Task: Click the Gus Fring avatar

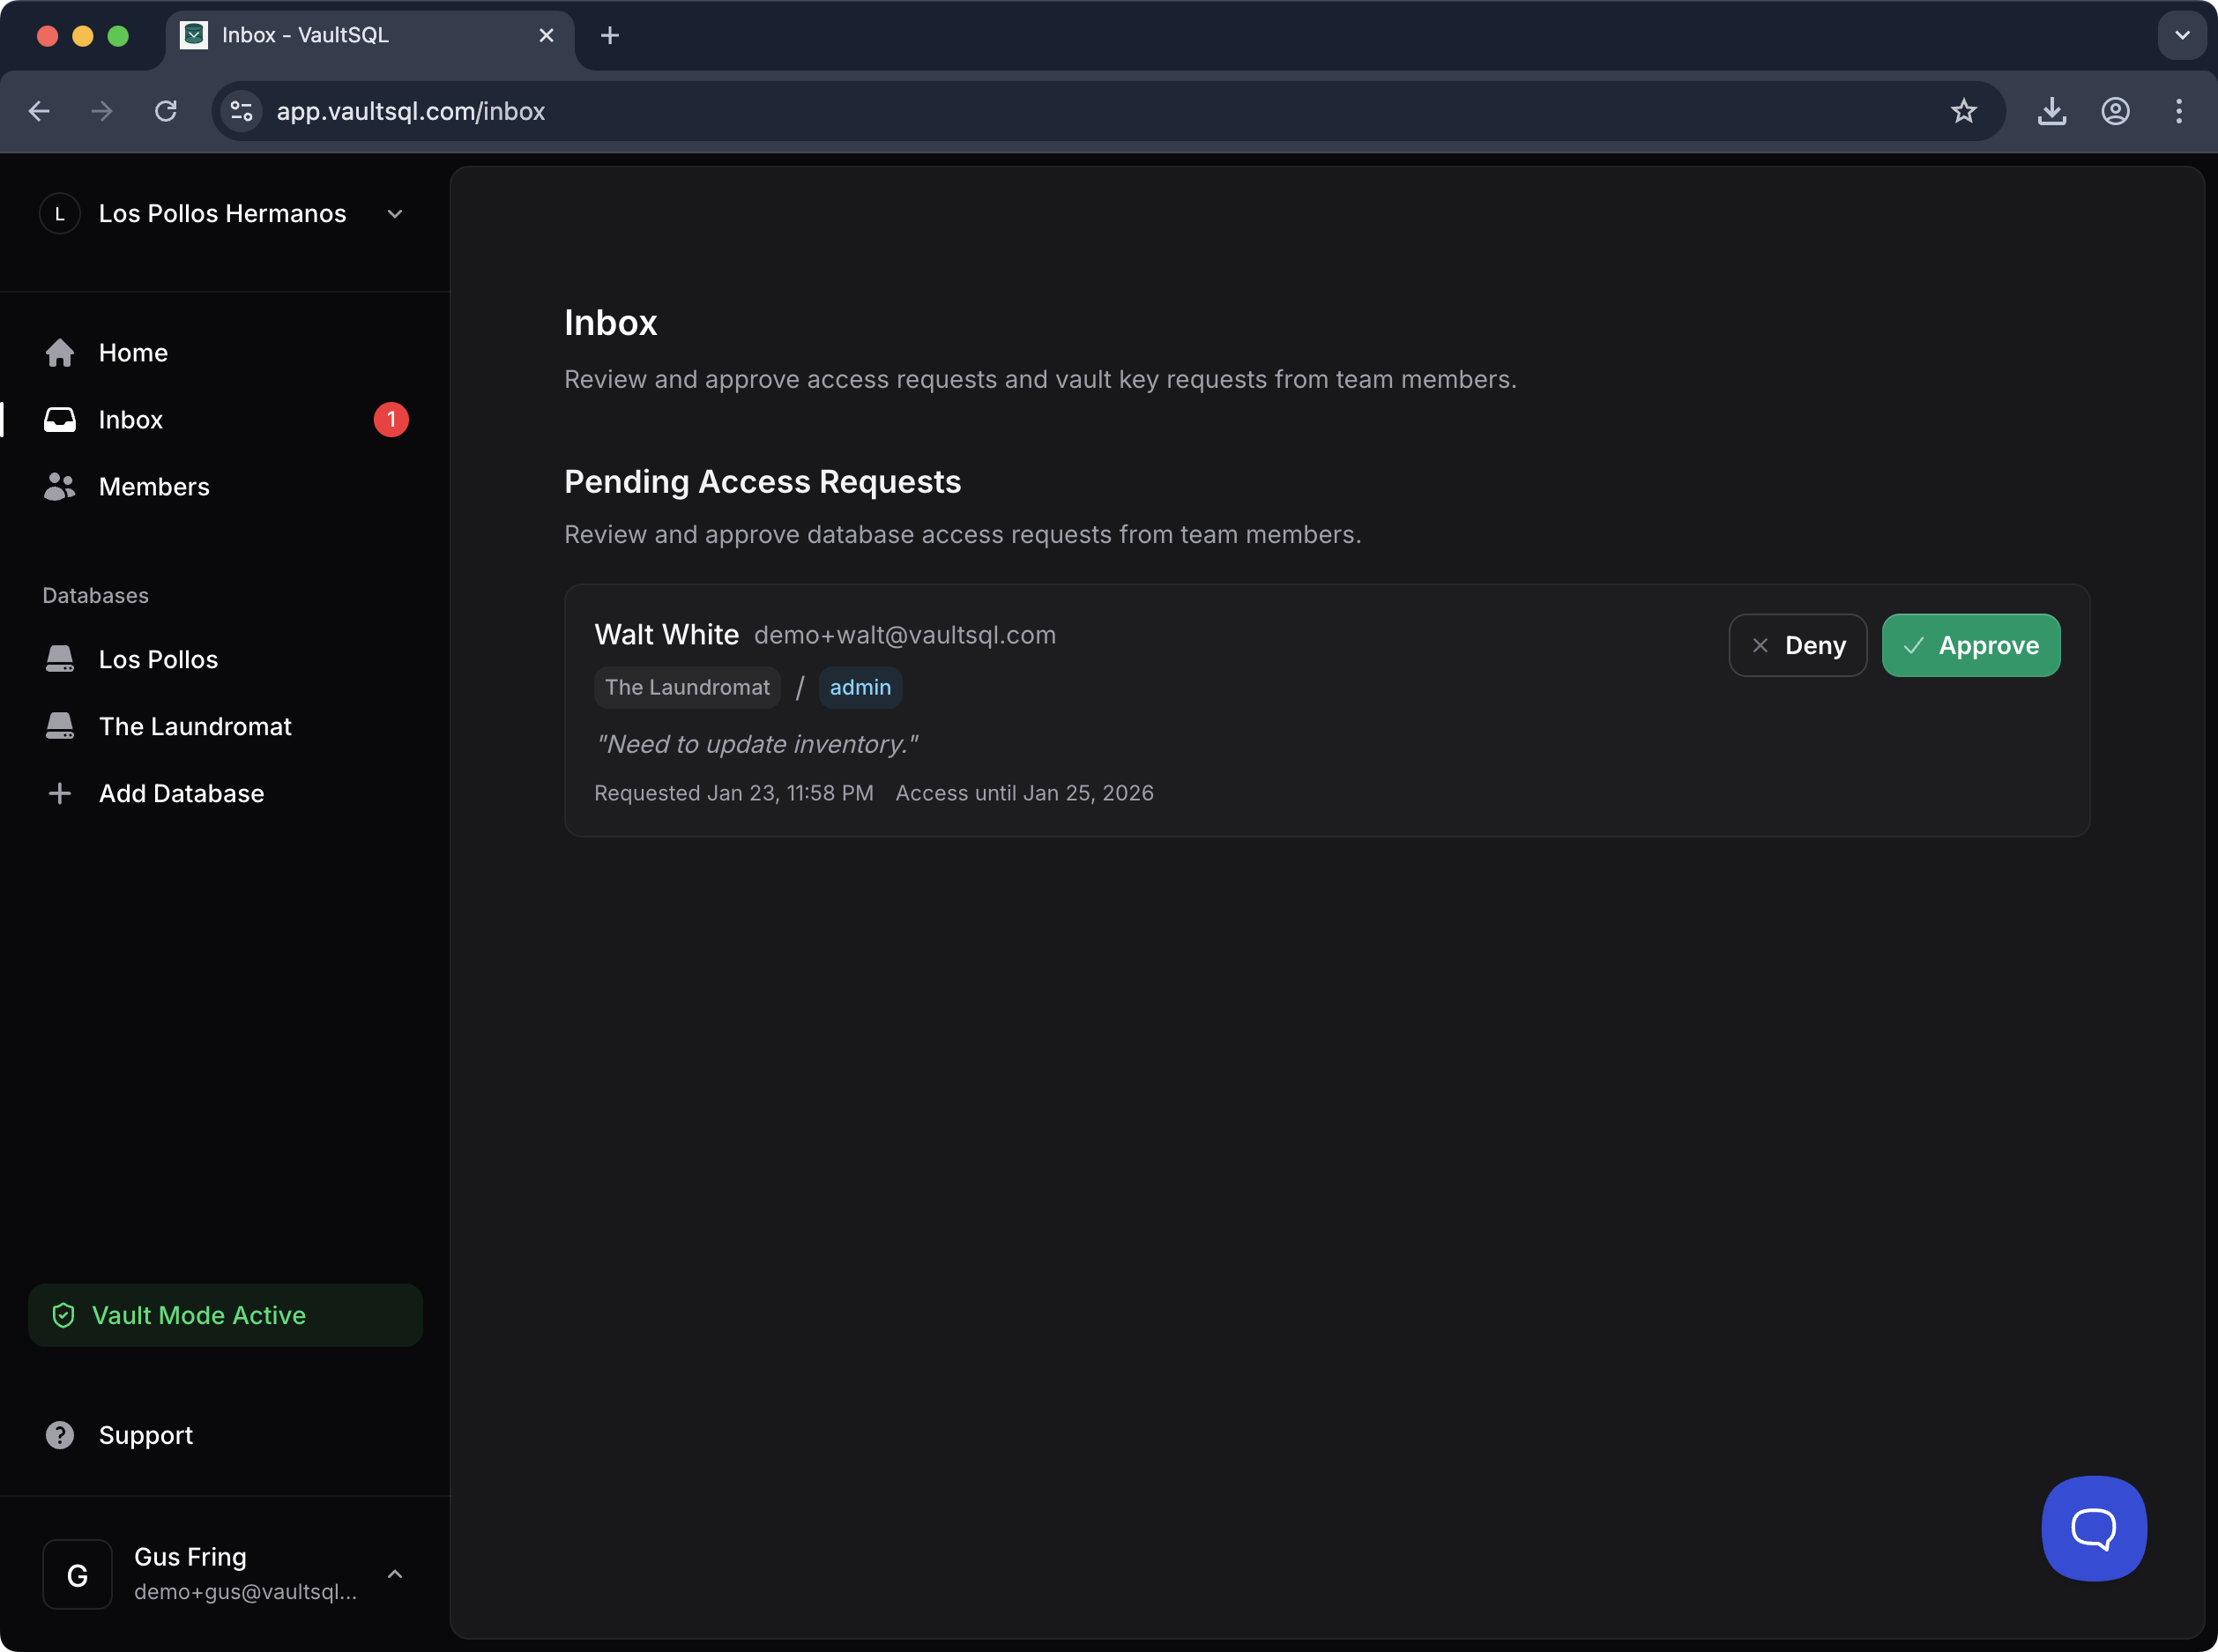Action: [x=77, y=1574]
